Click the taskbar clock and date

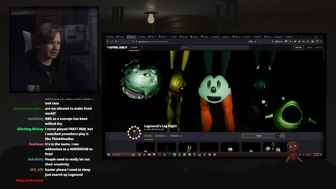pos(316,155)
